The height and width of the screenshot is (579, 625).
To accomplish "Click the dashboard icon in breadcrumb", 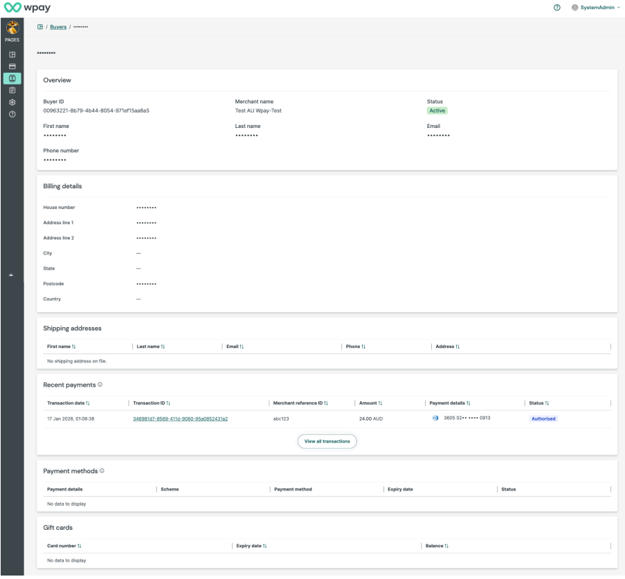I will point(40,27).
